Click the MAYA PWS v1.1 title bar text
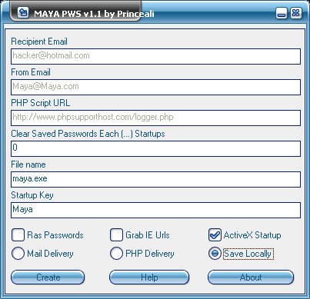The image size is (310, 299). click(94, 14)
